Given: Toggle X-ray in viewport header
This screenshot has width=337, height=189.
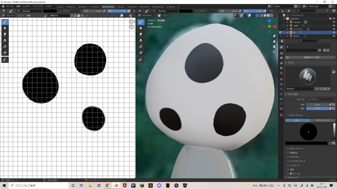Looking at the screenshot, I should click(x=257, y=16).
